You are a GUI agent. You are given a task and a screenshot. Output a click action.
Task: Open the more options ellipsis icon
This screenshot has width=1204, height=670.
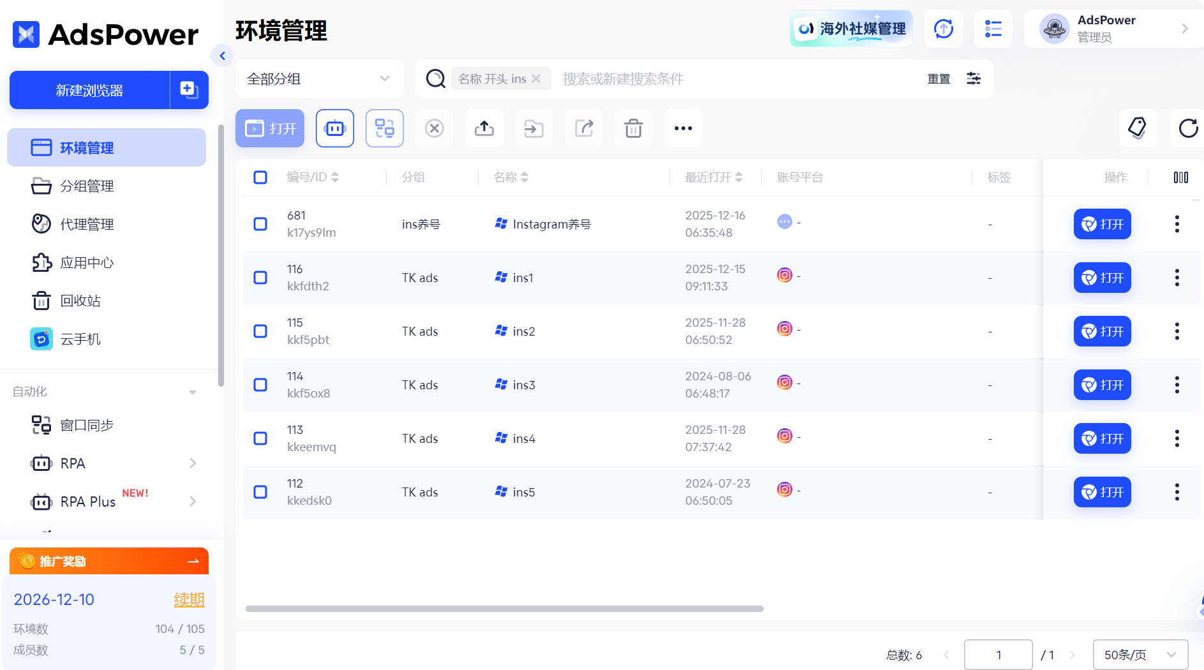tap(683, 128)
